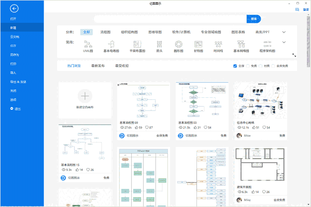Viewport: 311px width, 207px height.
Task: Select the 箭头 diagram icon
Action: tap(159, 44)
